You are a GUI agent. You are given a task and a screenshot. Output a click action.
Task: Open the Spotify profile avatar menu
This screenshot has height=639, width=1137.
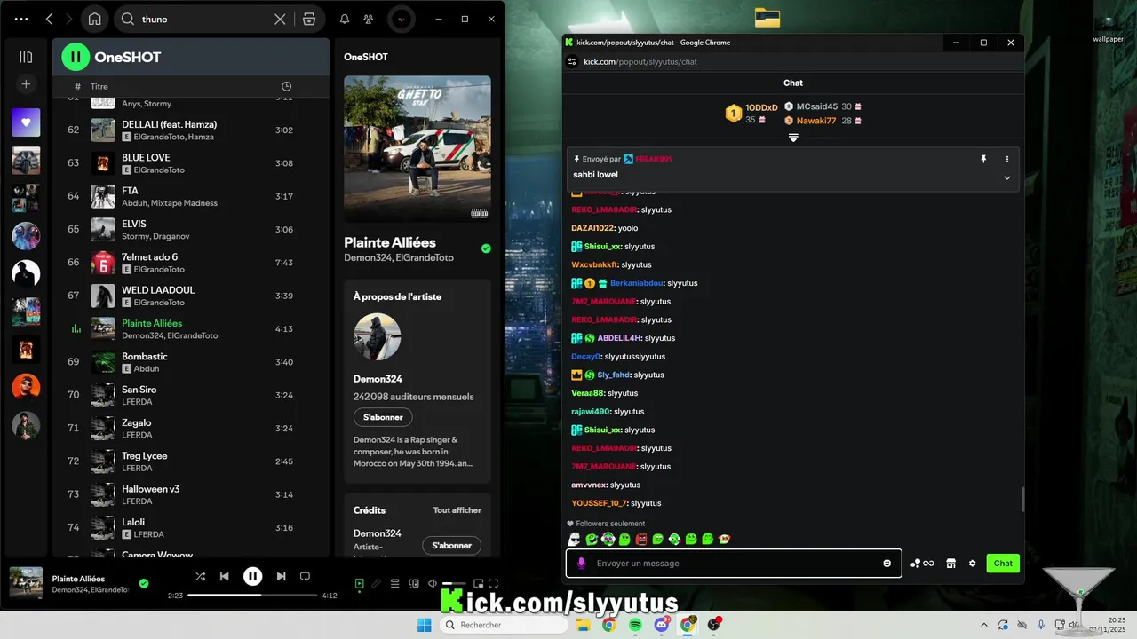tap(402, 19)
